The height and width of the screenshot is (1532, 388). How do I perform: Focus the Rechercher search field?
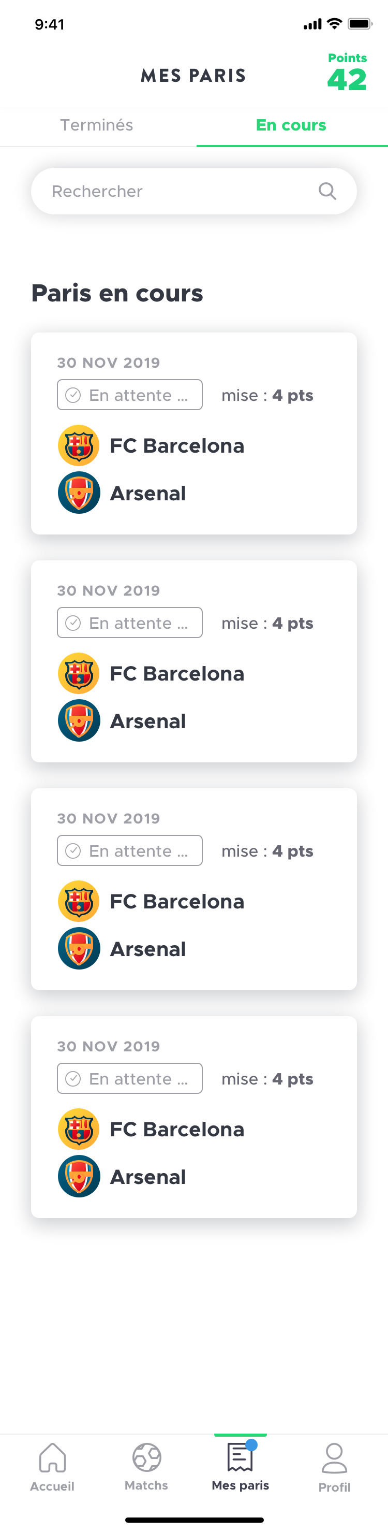(x=178, y=191)
